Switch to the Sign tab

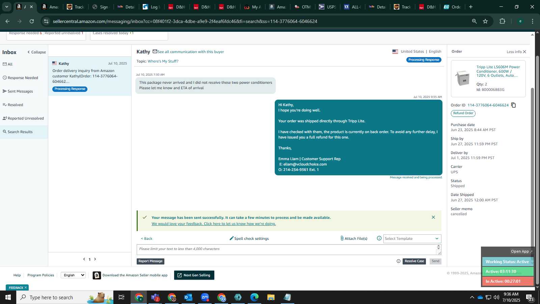[x=100, y=7]
